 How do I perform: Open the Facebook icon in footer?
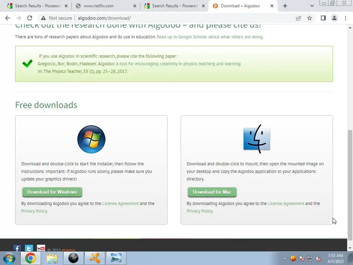tap(17, 248)
